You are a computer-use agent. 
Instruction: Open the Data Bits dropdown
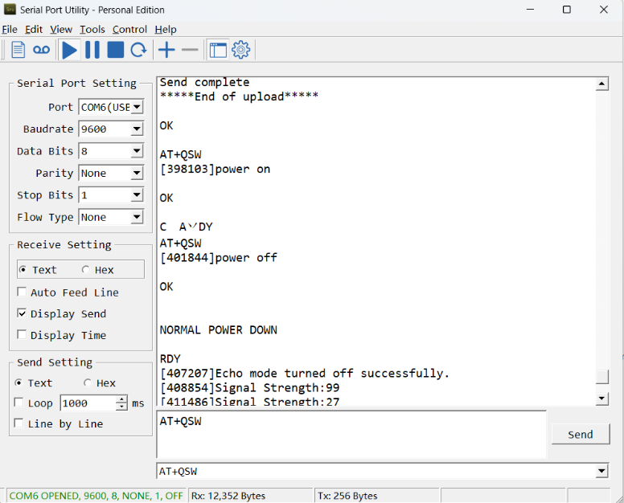click(137, 151)
